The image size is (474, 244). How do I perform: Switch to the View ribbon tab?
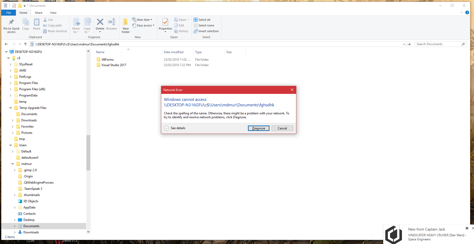point(53,13)
